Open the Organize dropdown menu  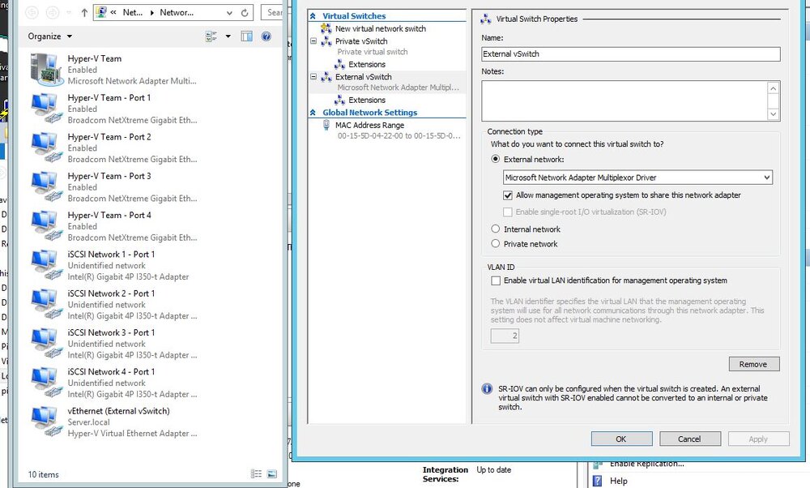click(50, 36)
